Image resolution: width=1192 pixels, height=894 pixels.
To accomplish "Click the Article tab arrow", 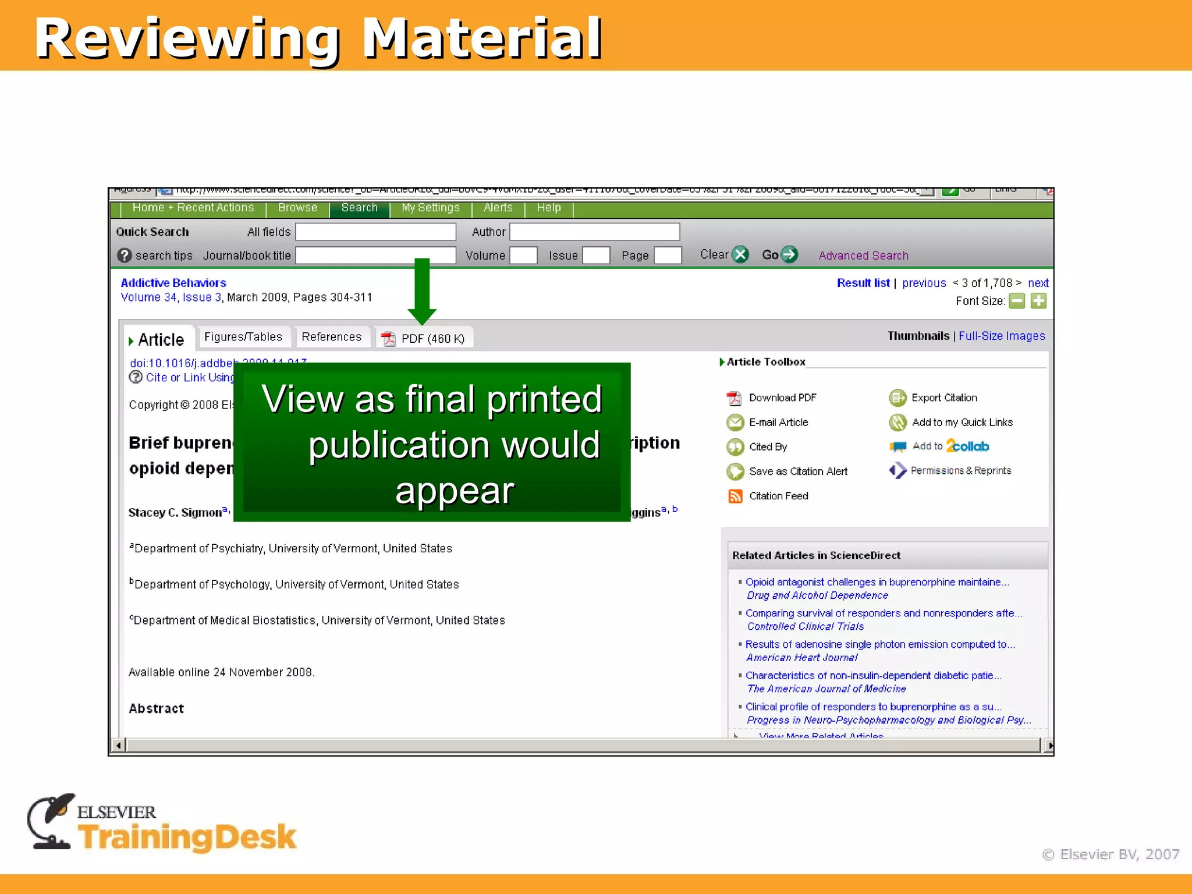I will pyautogui.click(x=131, y=340).
